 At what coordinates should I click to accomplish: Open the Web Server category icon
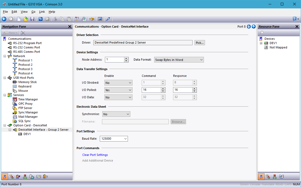(x=32, y=176)
